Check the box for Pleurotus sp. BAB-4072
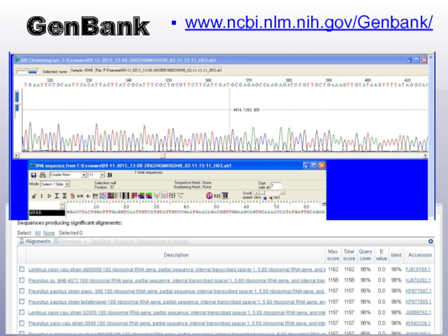This screenshot has height=336, width=448. click(x=22, y=280)
